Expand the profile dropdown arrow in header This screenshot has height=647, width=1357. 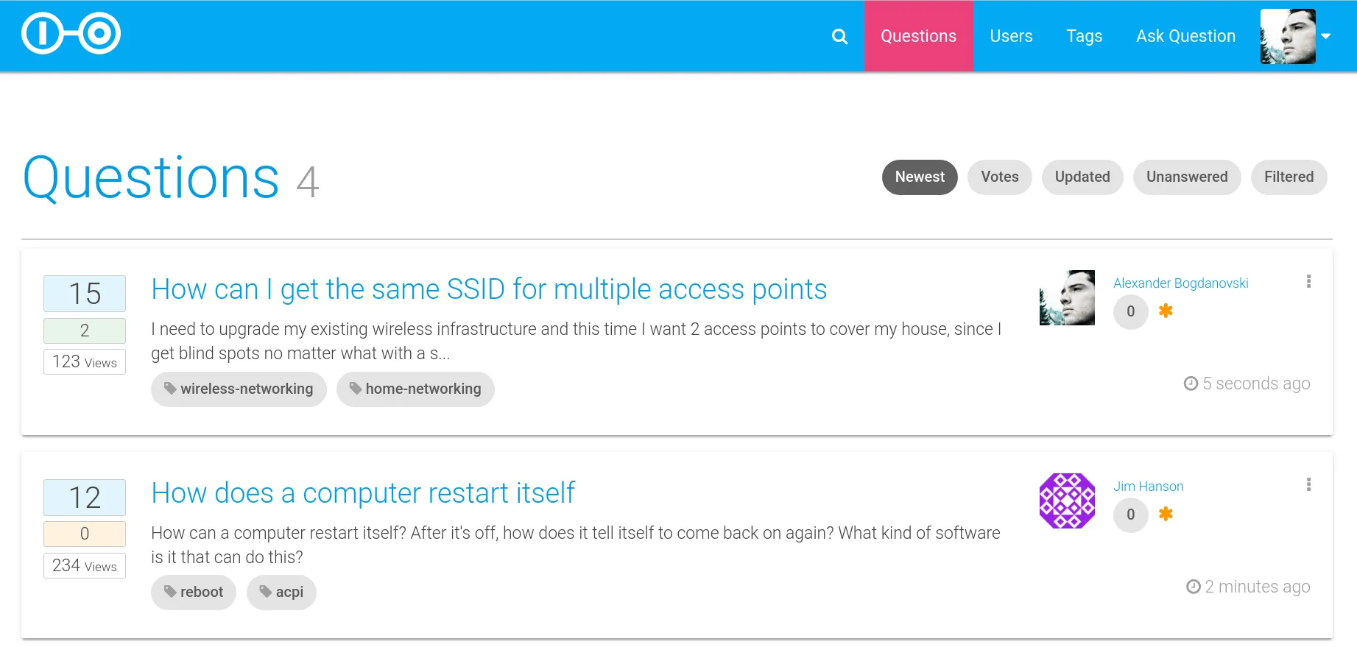1326,36
